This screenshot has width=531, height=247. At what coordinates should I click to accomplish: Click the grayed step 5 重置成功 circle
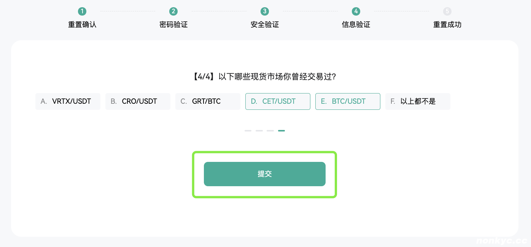tap(447, 11)
